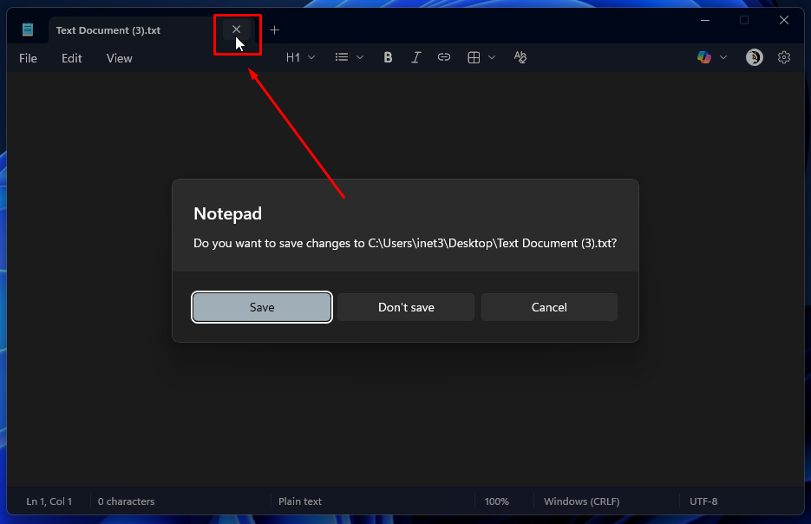This screenshot has width=811, height=524.
Task: Toggle italic formatting in the toolbar
Action: [x=415, y=57]
